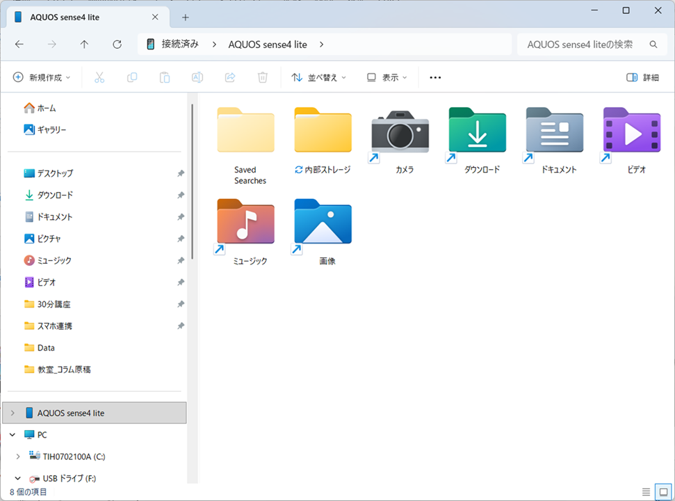Add a new tab with plus button
The height and width of the screenshot is (501, 675).
pos(185,17)
